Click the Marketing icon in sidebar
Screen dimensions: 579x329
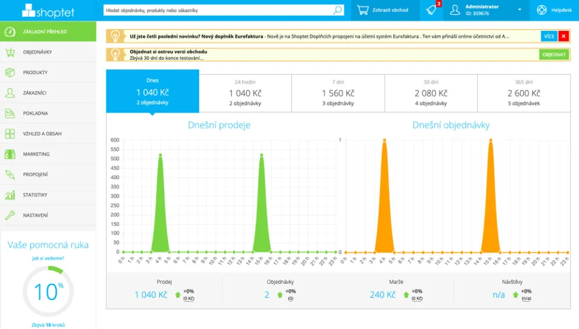(10, 154)
